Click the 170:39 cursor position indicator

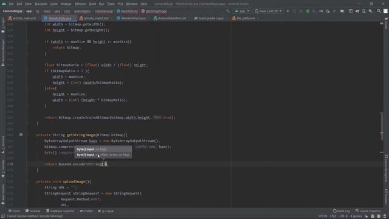(323, 217)
